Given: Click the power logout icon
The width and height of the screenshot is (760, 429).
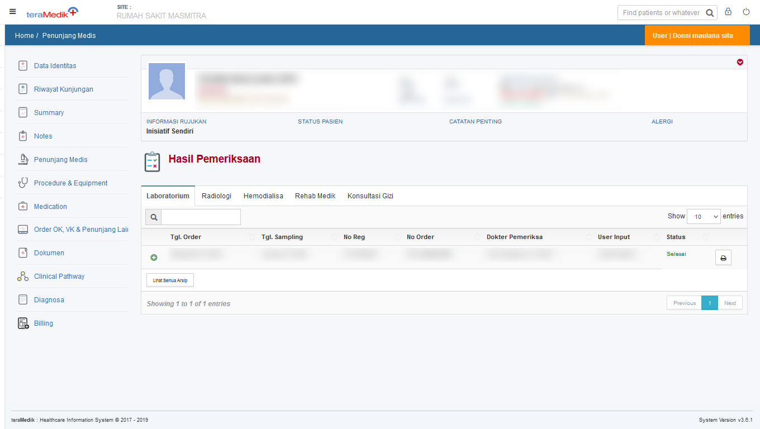Looking at the screenshot, I should 746,12.
